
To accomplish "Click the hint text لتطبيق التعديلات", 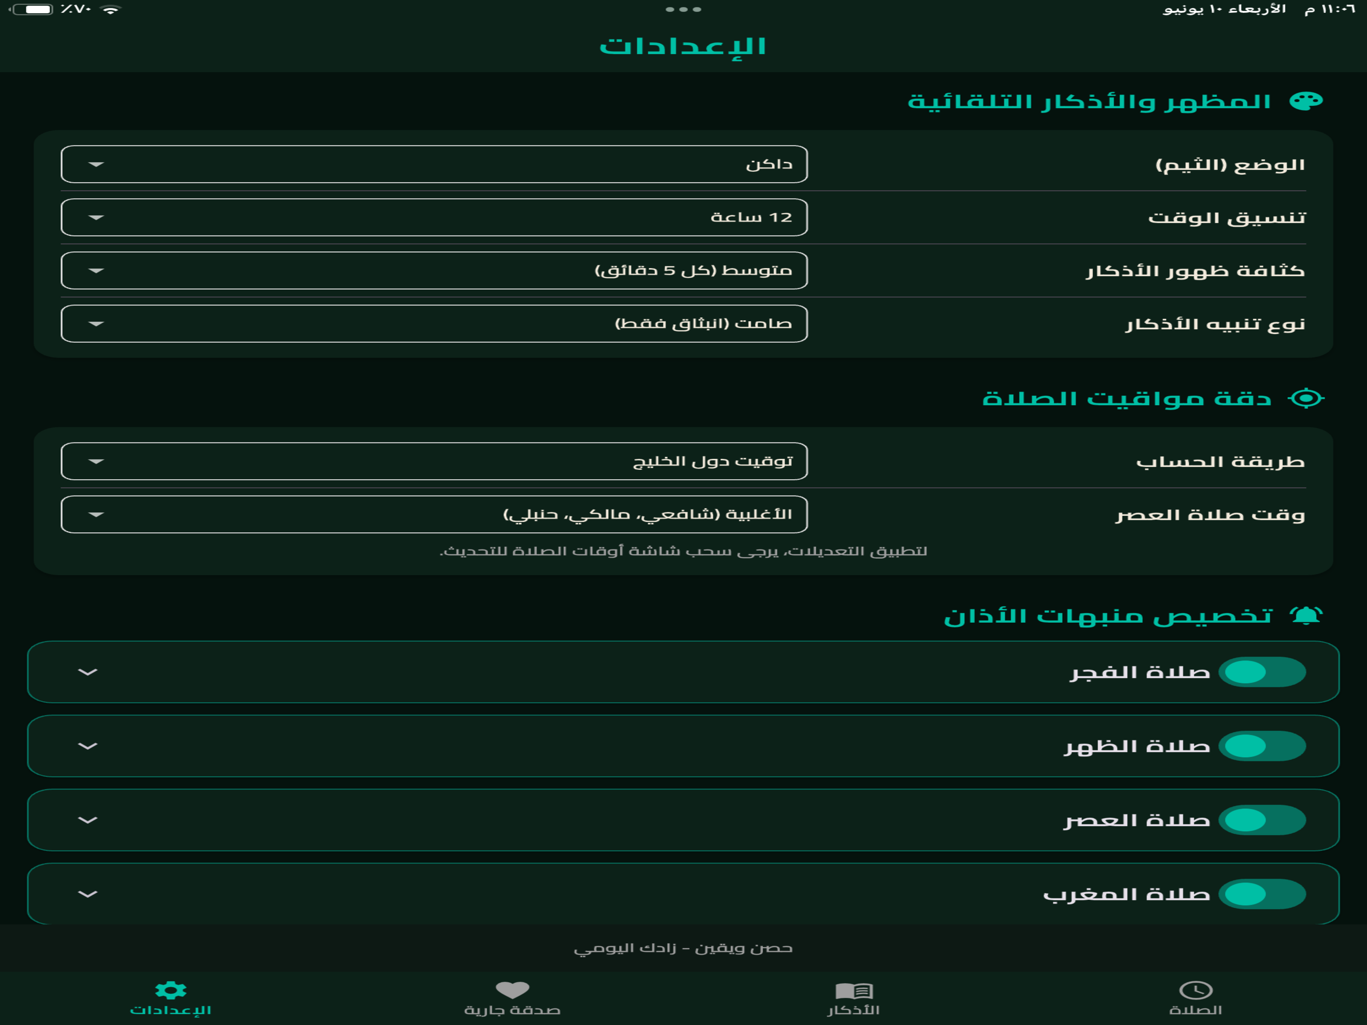I will (x=683, y=551).
